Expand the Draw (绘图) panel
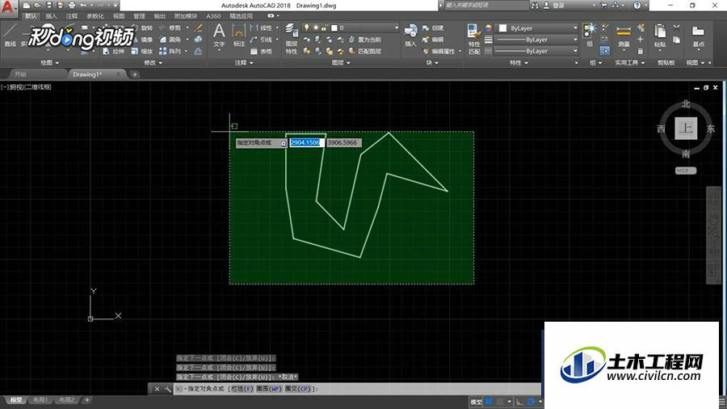 click(49, 62)
